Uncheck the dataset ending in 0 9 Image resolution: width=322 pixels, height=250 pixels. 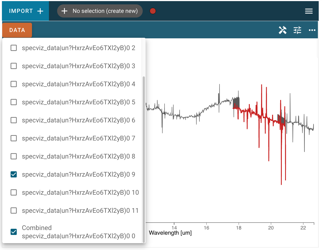[x=14, y=174]
